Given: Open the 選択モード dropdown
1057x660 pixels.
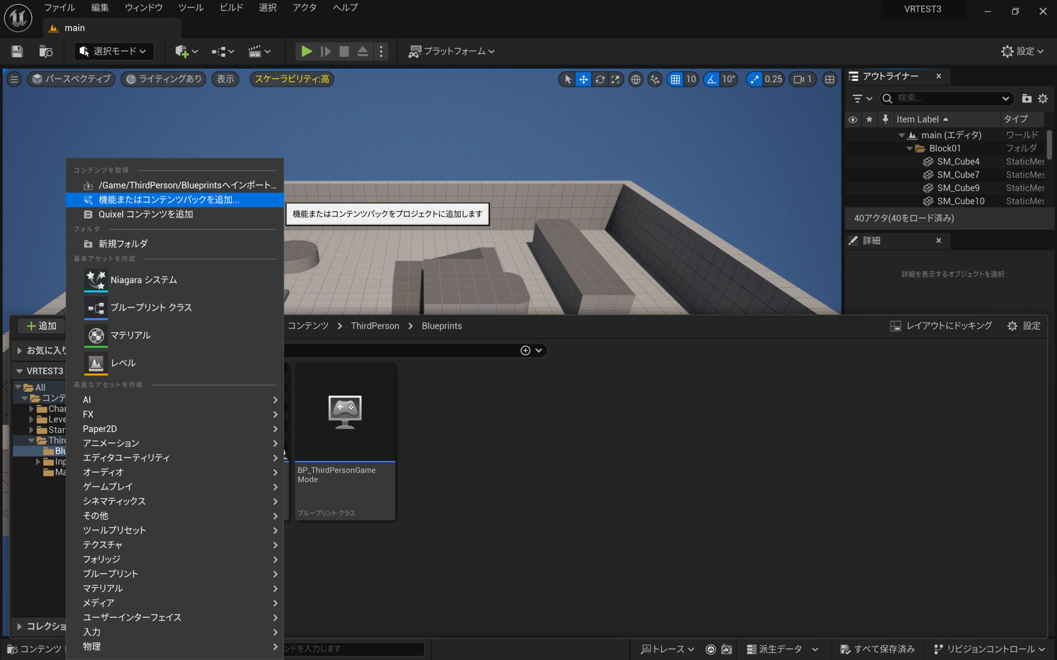Looking at the screenshot, I should click(x=114, y=52).
